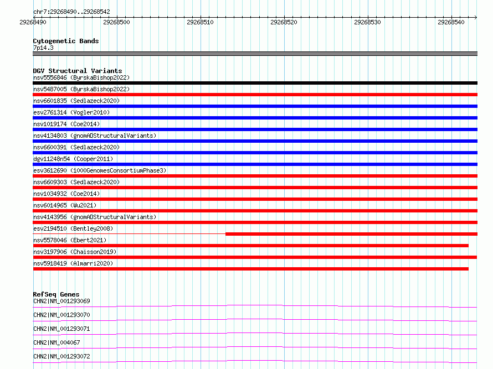Click the nsv5556846 (ByrskaBishop2022) label

[x=81, y=77]
